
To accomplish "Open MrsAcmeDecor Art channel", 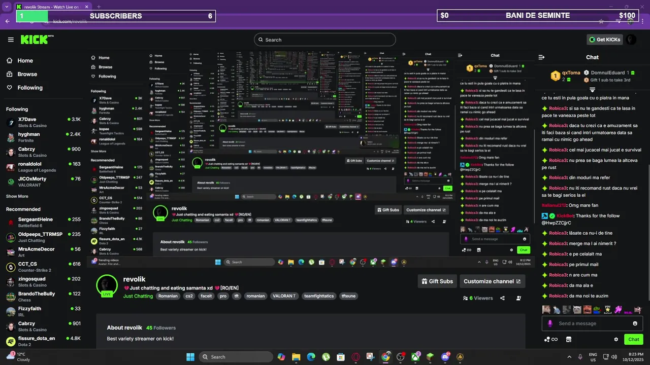I will (x=43, y=252).
